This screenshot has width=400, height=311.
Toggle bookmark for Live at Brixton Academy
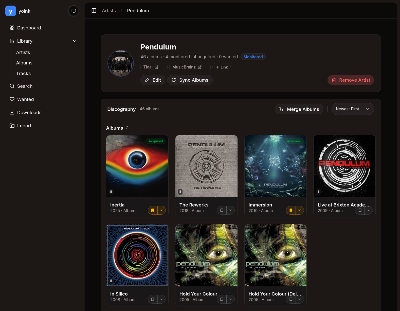360,210
